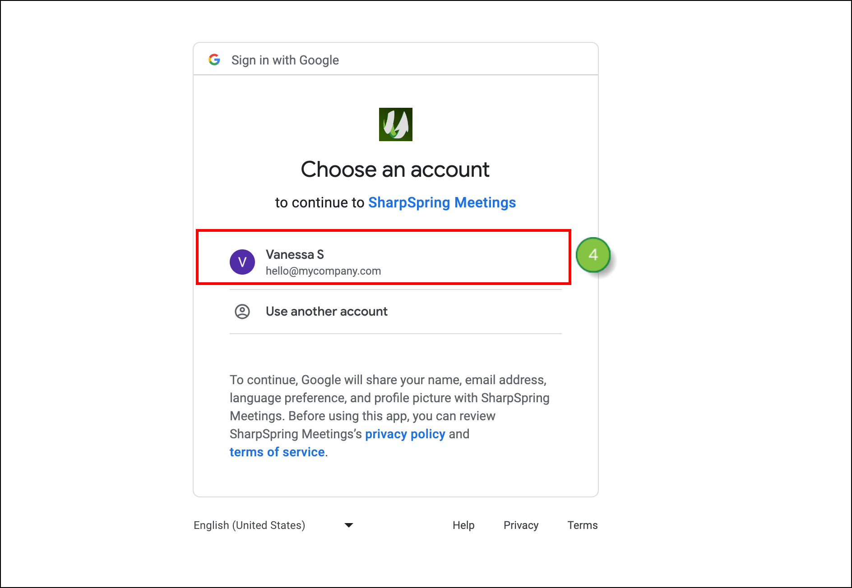This screenshot has width=852, height=588.
Task: Click the Google G logo
Action: click(x=214, y=60)
